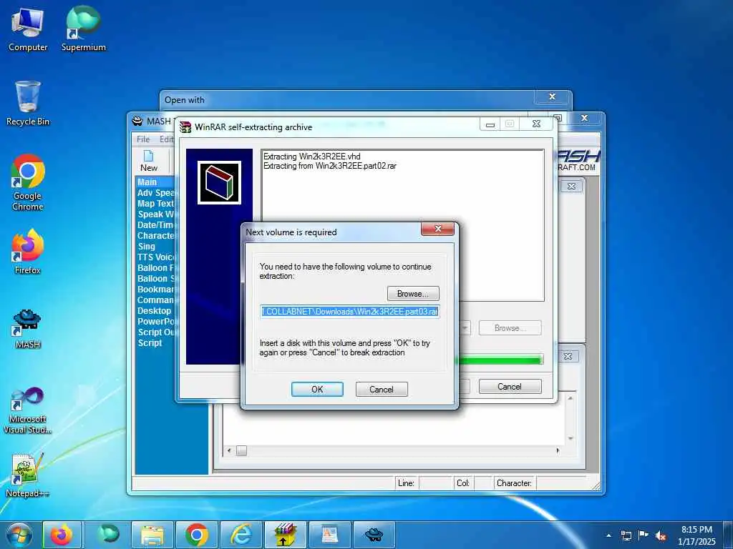Select Map Text in the MASH sidebar
Screen dimensions: 733x549
155,204
